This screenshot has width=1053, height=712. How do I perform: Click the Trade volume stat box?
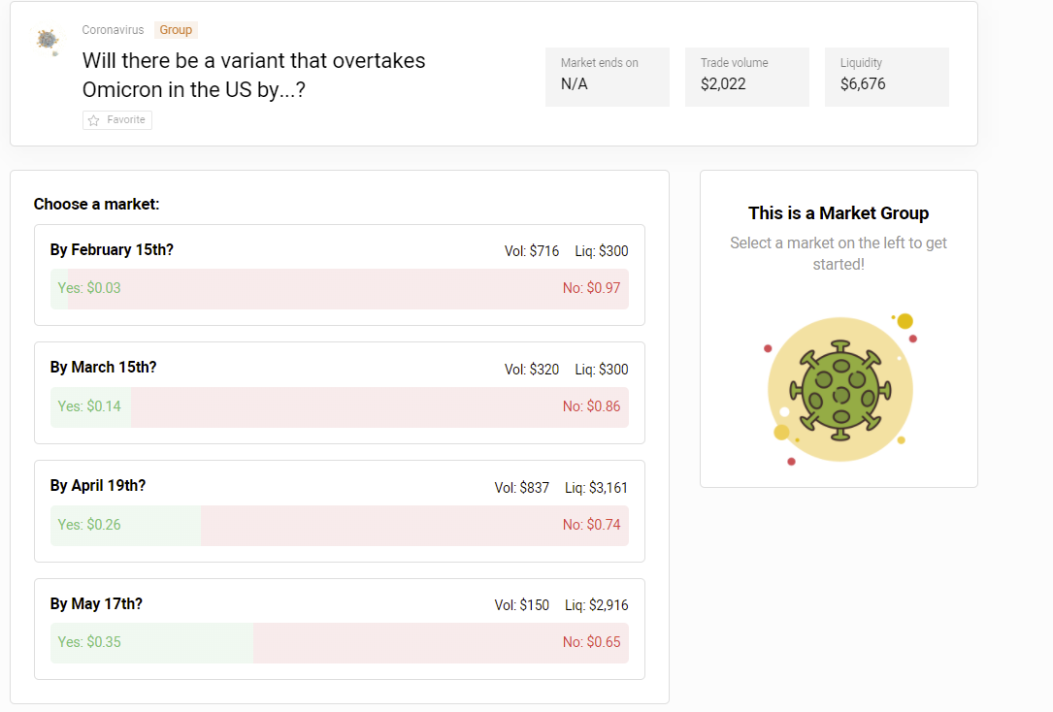coord(746,76)
